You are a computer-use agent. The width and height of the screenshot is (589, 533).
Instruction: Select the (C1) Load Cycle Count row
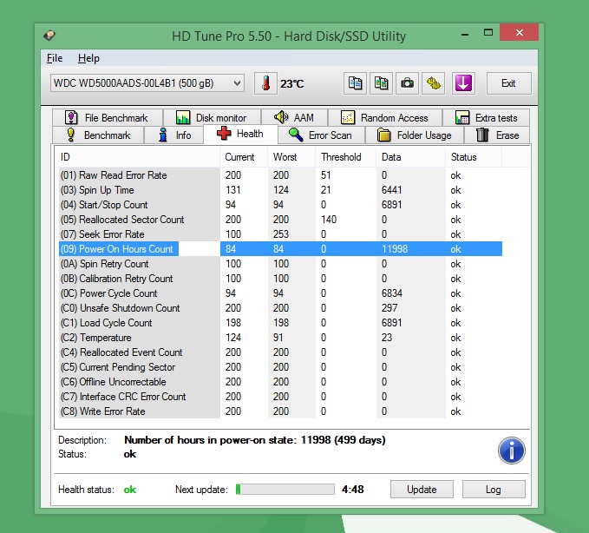pyautogui.click(x=280, y=323)
